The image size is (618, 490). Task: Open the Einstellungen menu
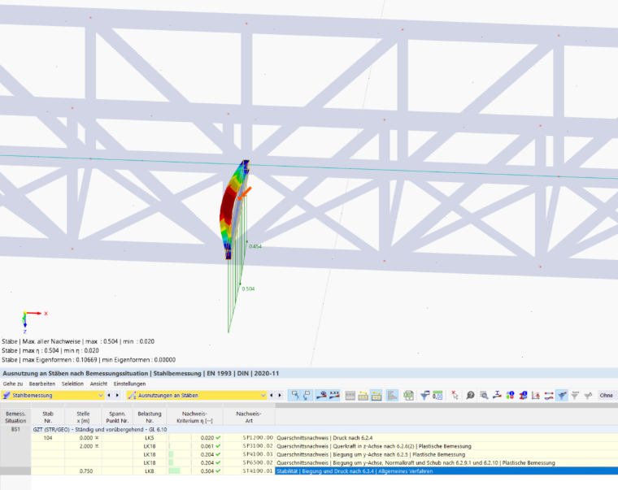click(129, 384)
